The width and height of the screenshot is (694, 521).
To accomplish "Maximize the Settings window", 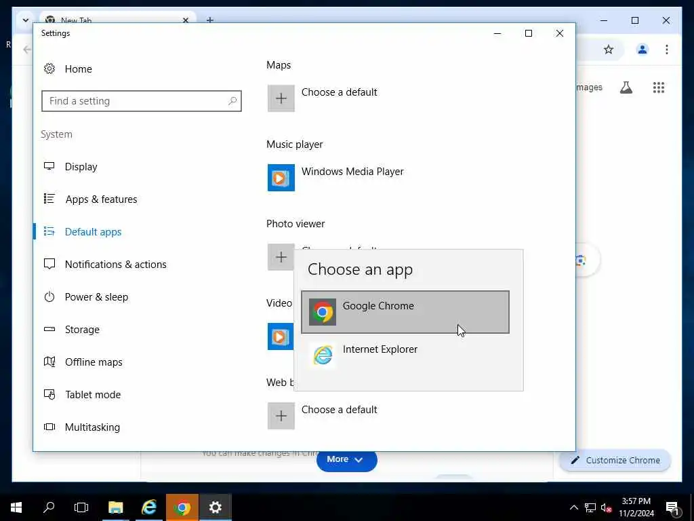I will (x=529, y=33).
